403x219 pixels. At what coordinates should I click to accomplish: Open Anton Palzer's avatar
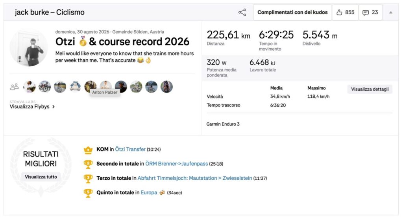[x=105, y=85]
